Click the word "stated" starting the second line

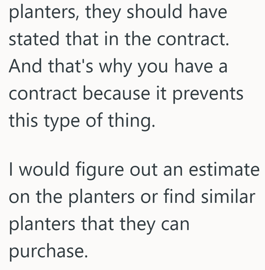34,39
